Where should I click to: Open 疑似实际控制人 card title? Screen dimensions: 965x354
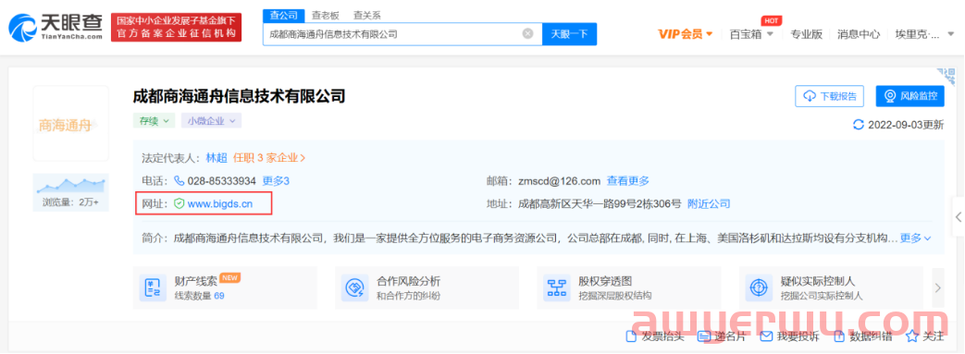coord(818,282)
